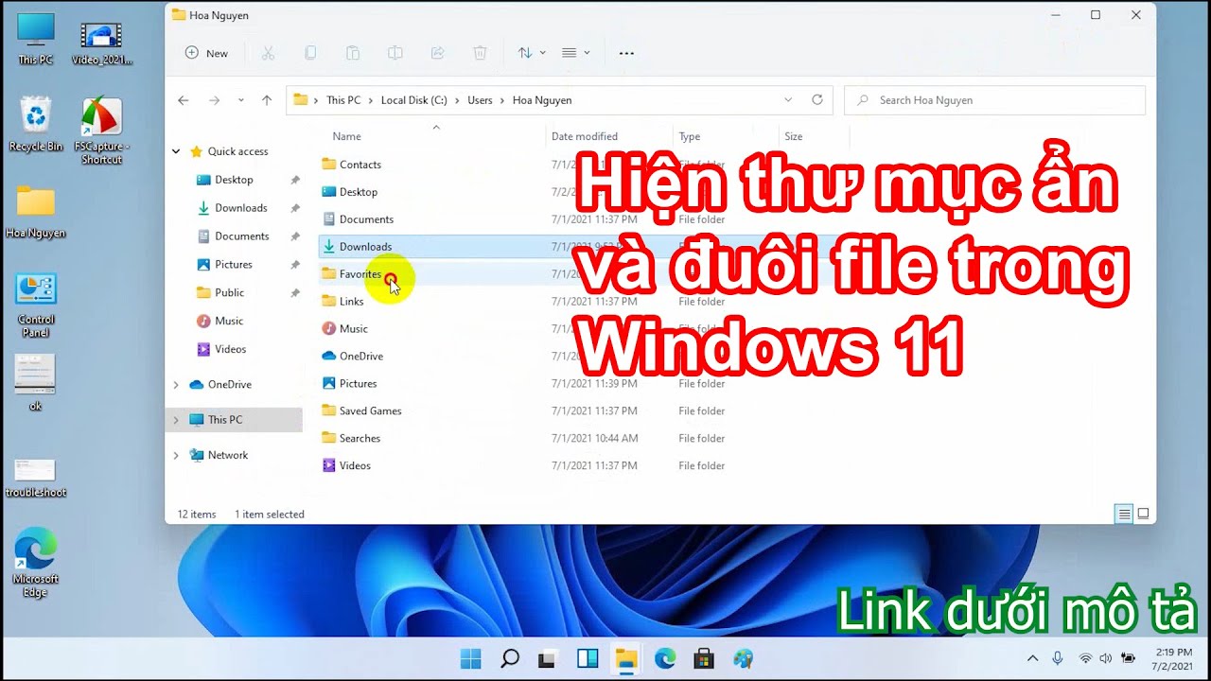Click the Share icon in toolbar
This screenshot has width=1211, height=681.
pos(438,53)
